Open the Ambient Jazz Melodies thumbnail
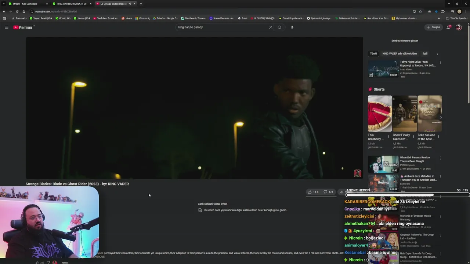470x264 pixels. tap(383, 183)
